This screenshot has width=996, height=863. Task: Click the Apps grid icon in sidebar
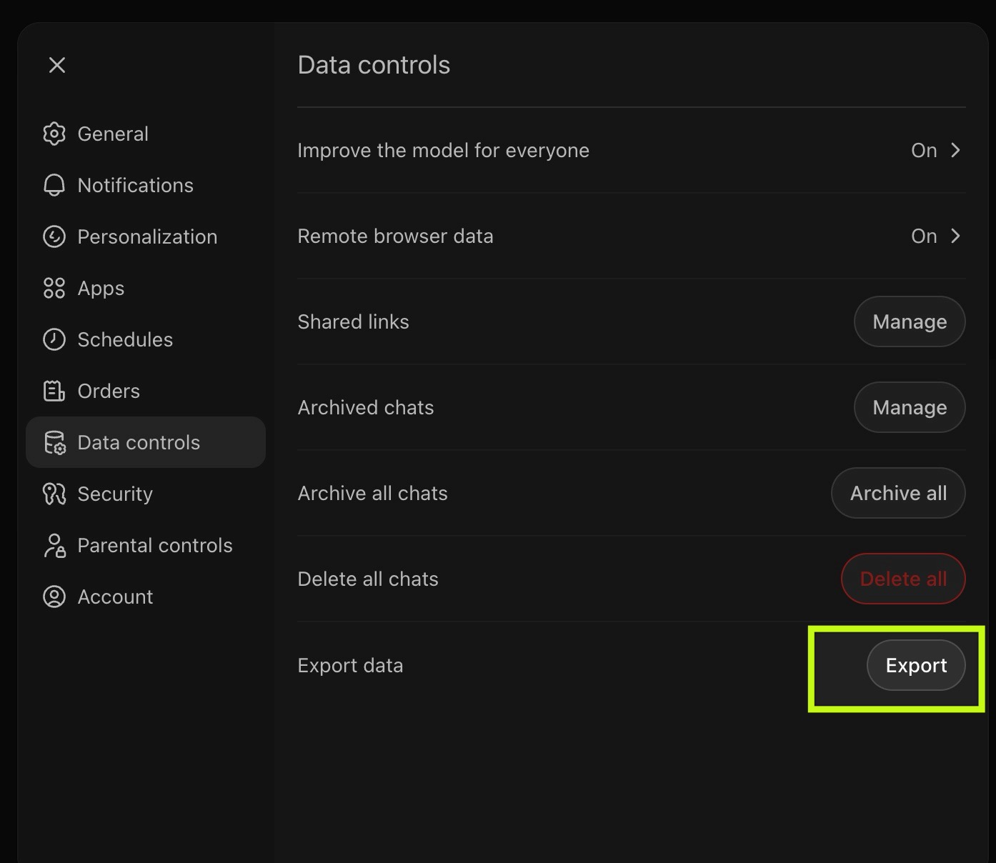point(54,288)
